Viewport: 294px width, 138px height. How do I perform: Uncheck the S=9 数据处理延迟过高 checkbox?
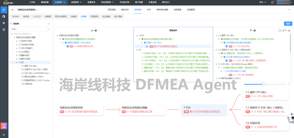[x=68, y=46]
